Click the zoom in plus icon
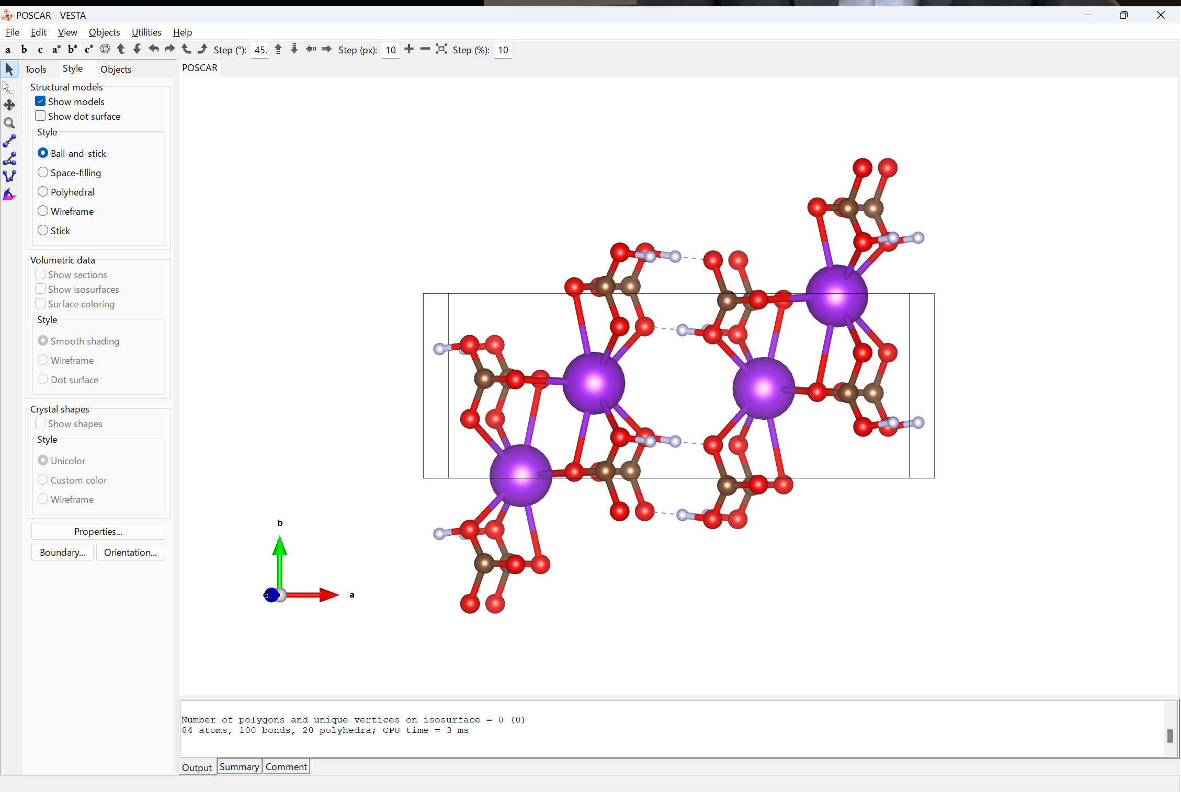The width and height of the screenshot is (1181, 792). [409, 49]
